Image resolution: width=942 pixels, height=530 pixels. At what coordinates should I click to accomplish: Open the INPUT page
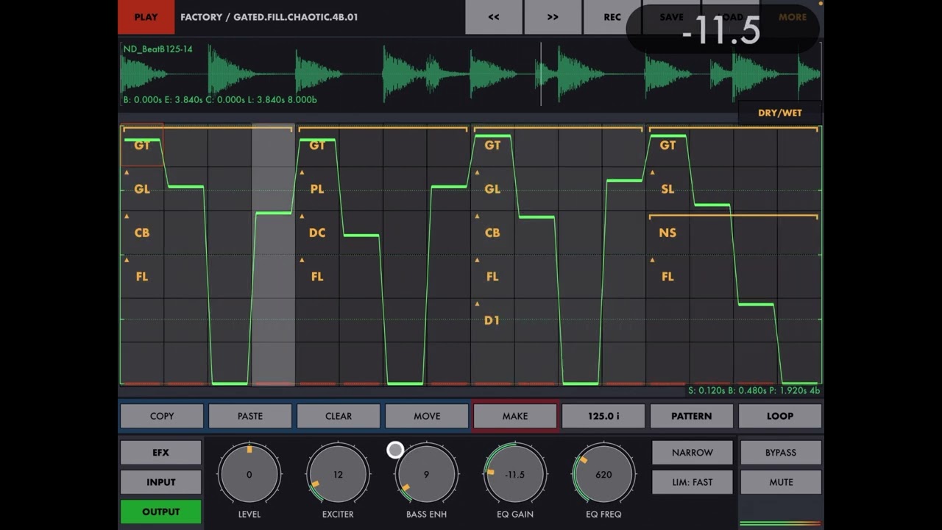pyautogui.click(x=160, y=482)
